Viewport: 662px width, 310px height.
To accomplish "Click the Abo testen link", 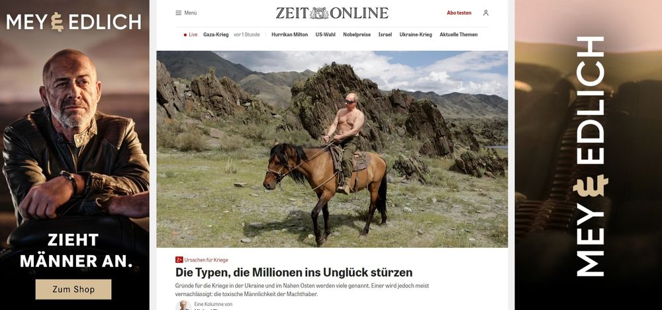I will 459,13.
